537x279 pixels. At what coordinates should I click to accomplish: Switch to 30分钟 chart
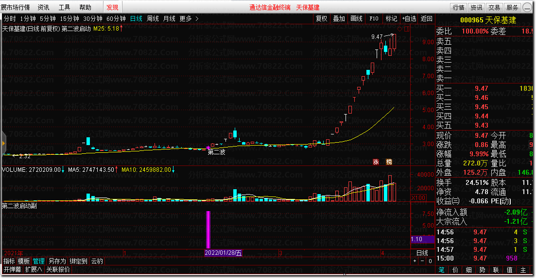pyautogui.click(x=93, y=18)
